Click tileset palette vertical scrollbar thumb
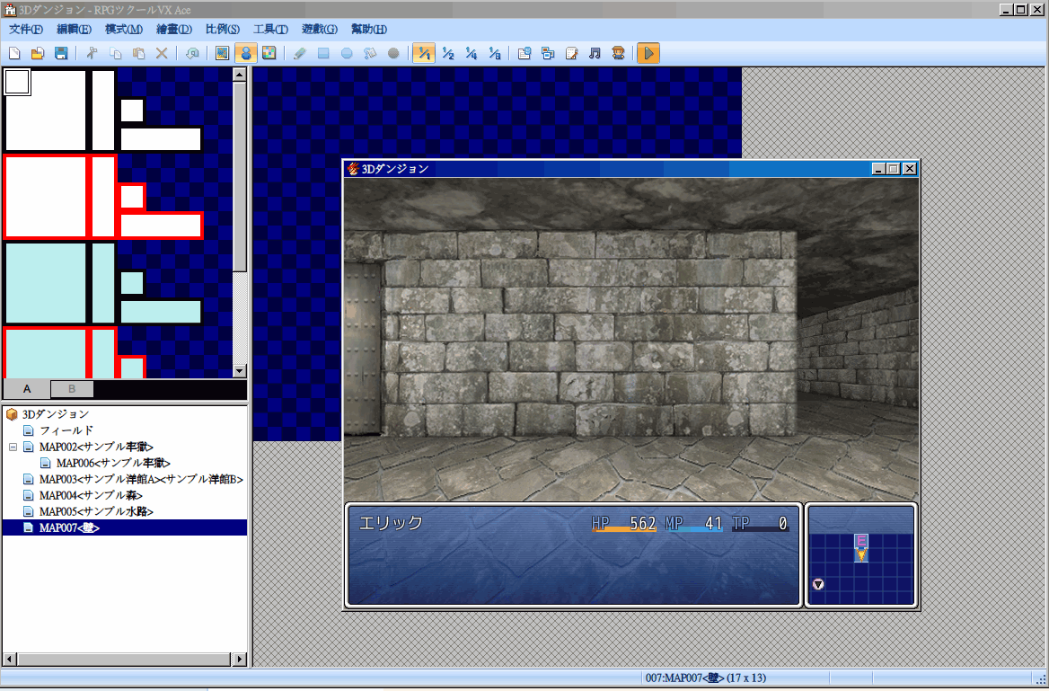The width and height of the screenshot is (1049, 691). (240, 177)
